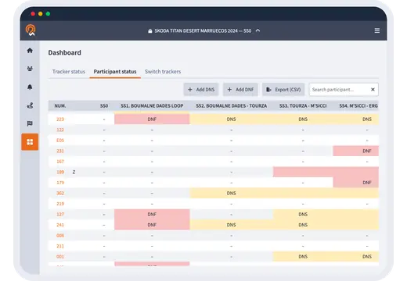Click the yellow macOS minimize button

coord(41,14)
